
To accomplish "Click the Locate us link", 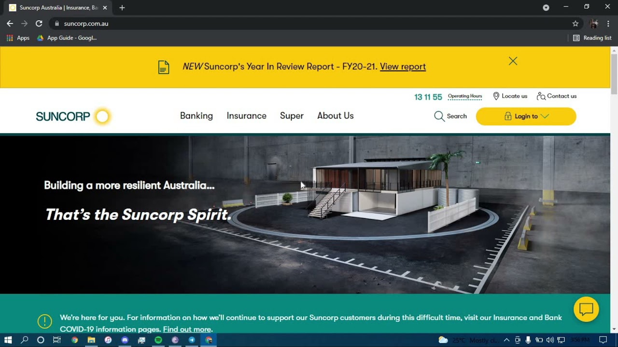I will point(510,96).
